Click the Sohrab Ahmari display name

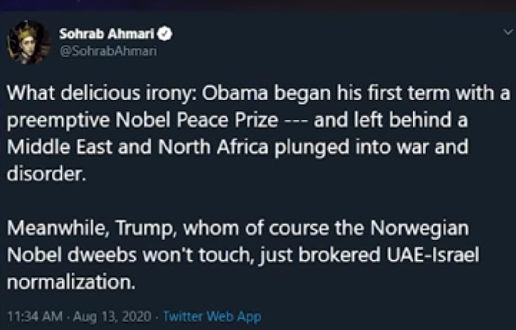(x=108, y=34)
